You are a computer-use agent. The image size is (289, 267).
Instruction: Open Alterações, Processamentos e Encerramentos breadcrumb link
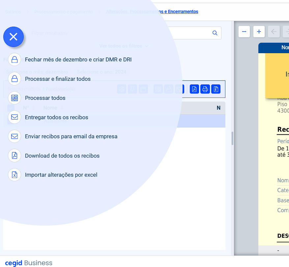pyautogui.click(x=152, y=11)
